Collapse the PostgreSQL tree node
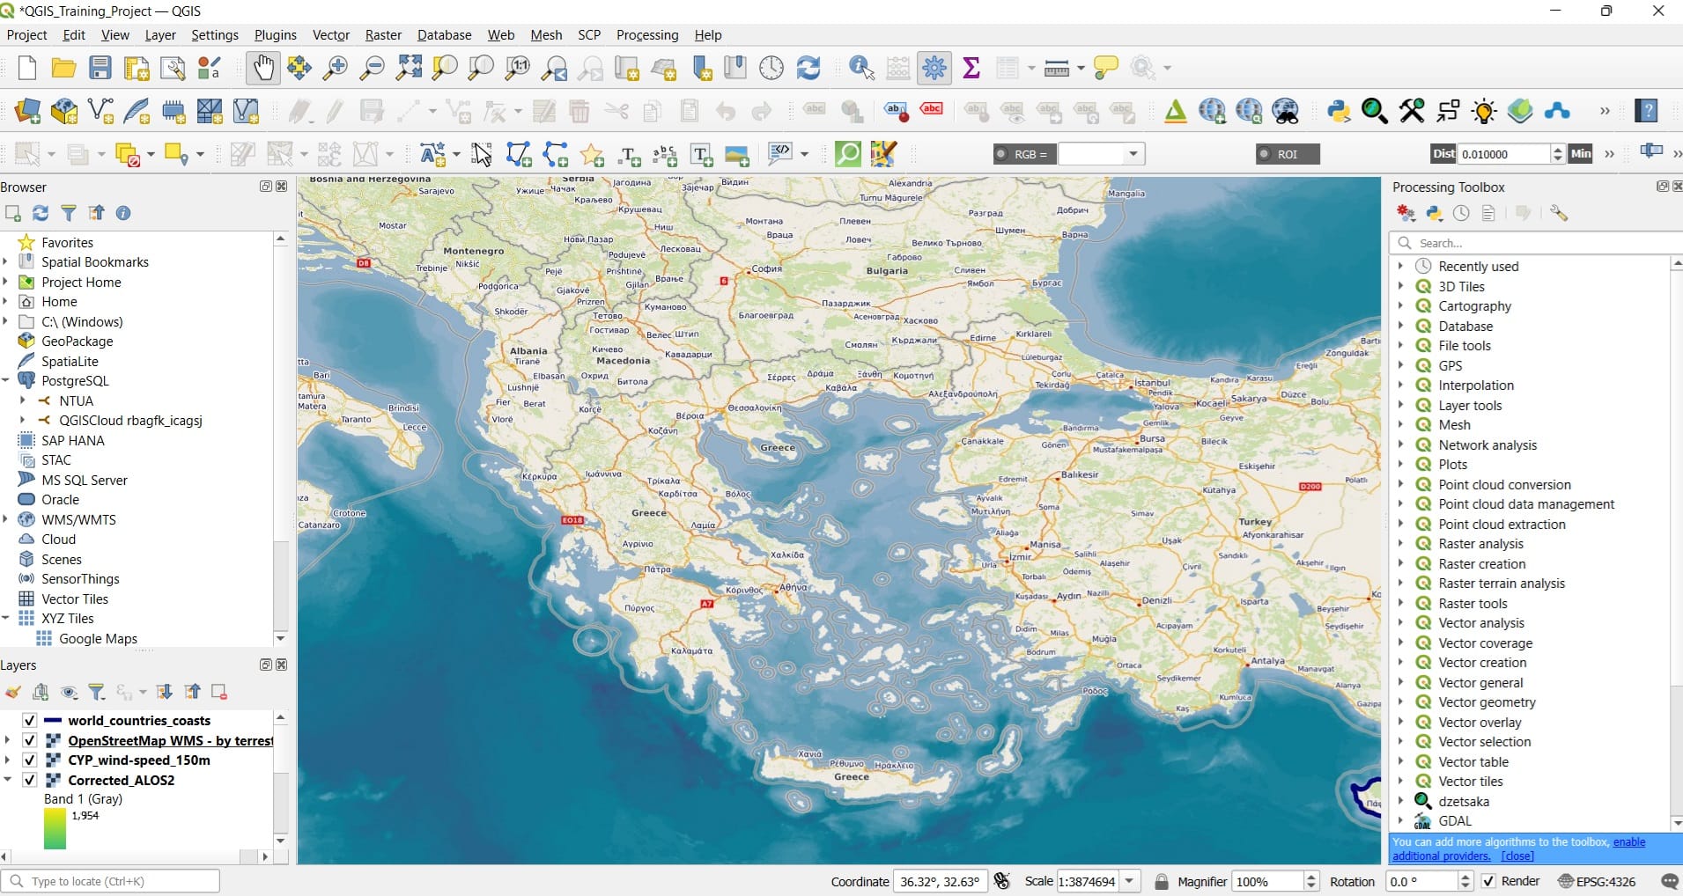 (x=6, y=381)
